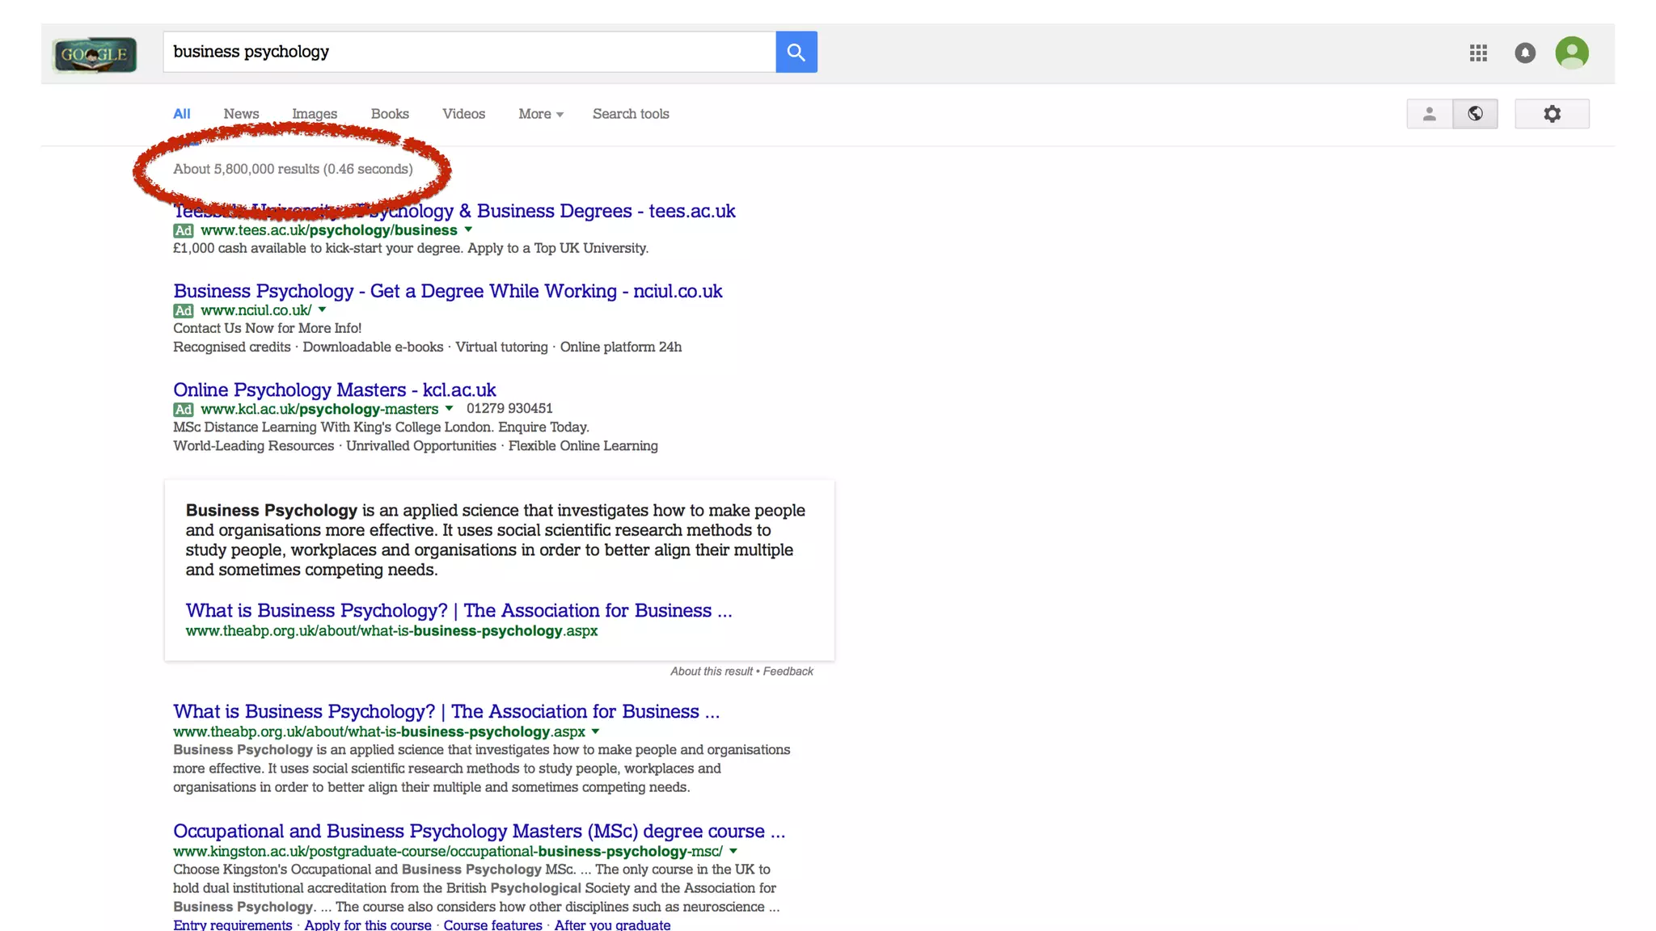
Task: Open Online Psychology Masters kcl.ac.uk link
Action: (x=334, y=390)
